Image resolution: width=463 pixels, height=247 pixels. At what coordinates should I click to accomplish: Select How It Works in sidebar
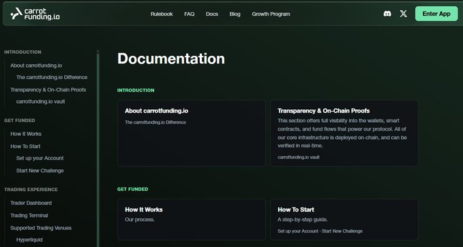coord(26,134)
